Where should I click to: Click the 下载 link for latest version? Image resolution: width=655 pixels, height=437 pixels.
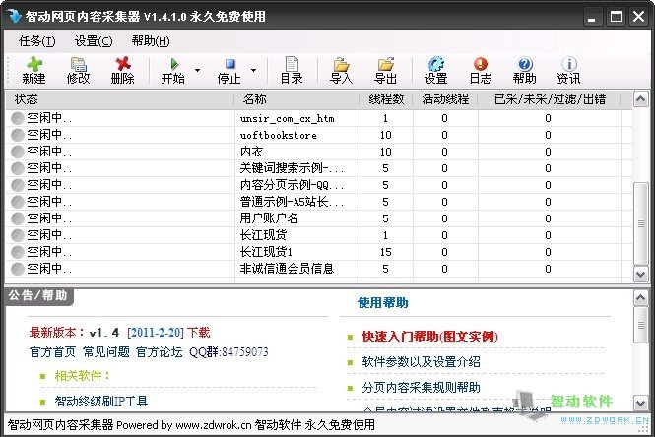199,333
